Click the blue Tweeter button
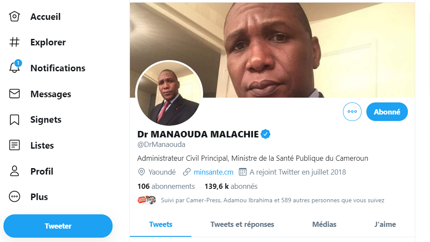Viewport: 430px width, 242px height. click(x=58, y=226)
